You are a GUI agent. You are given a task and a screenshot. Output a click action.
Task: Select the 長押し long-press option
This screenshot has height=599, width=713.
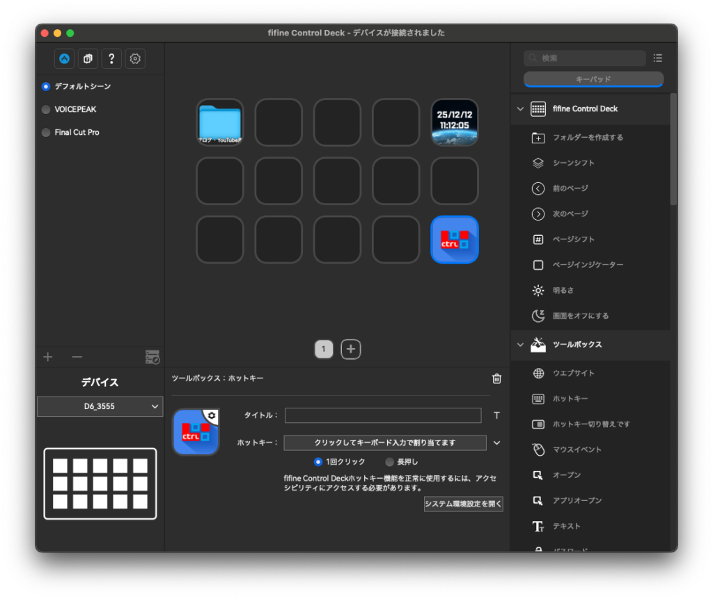point(389,461)
